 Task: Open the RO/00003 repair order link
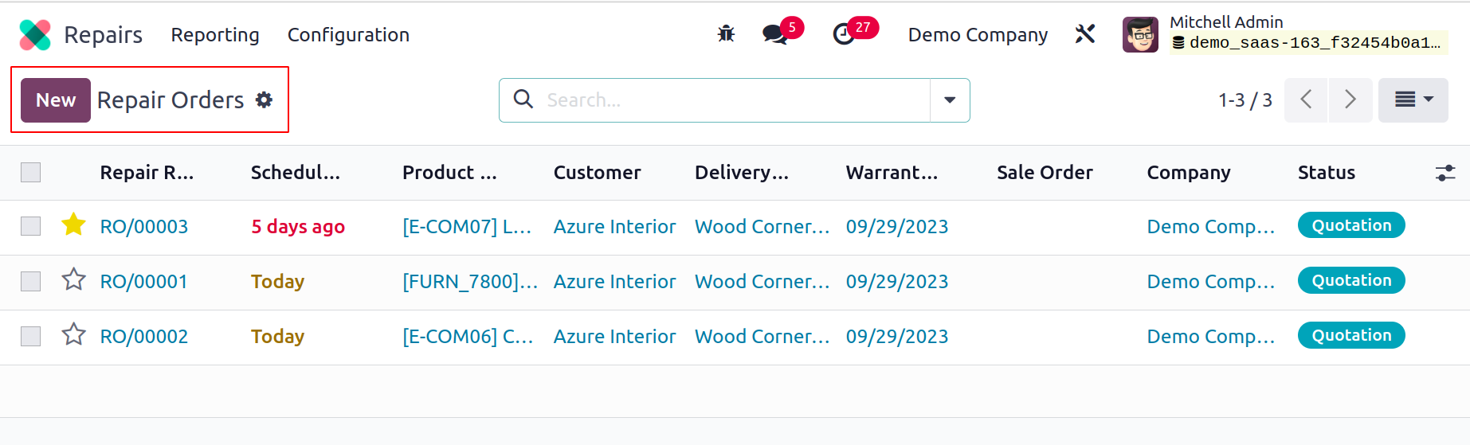click(144, 227)
